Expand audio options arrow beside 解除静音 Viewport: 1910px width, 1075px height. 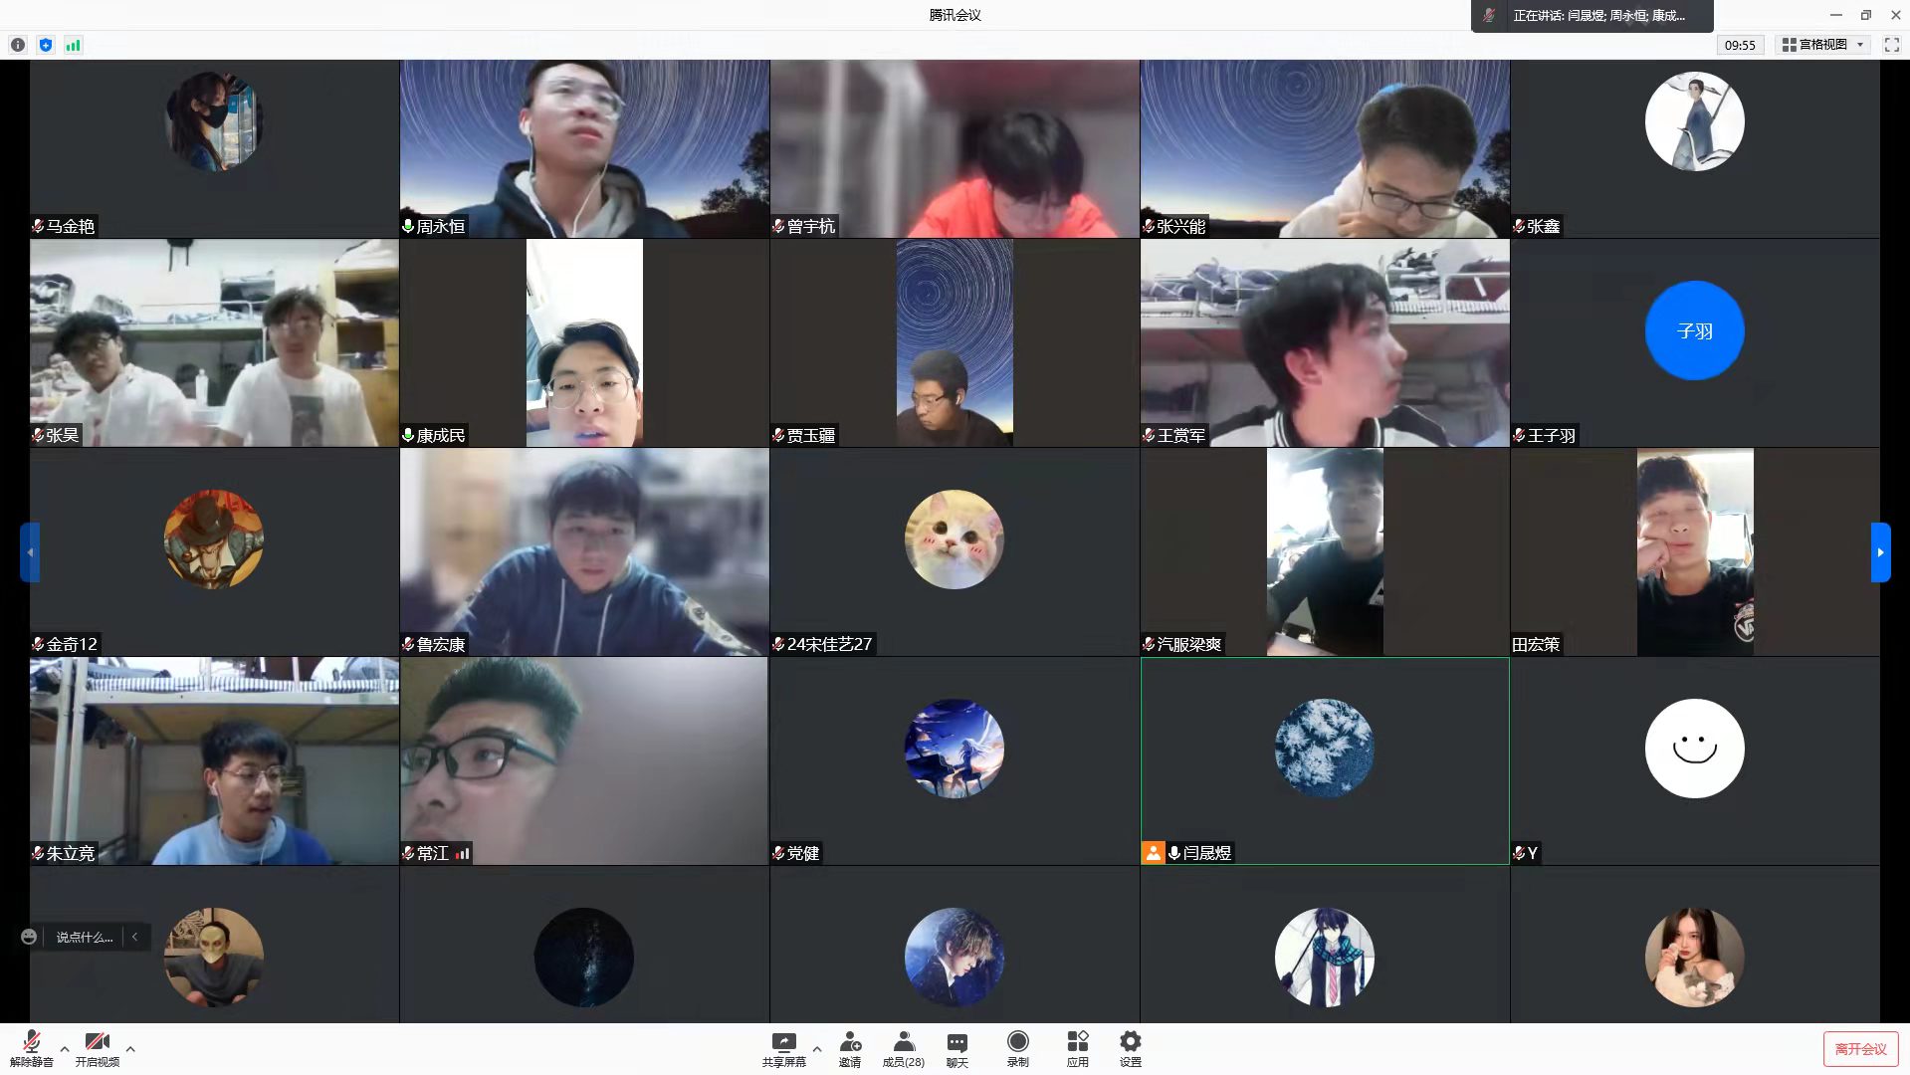pos(65,1048)
